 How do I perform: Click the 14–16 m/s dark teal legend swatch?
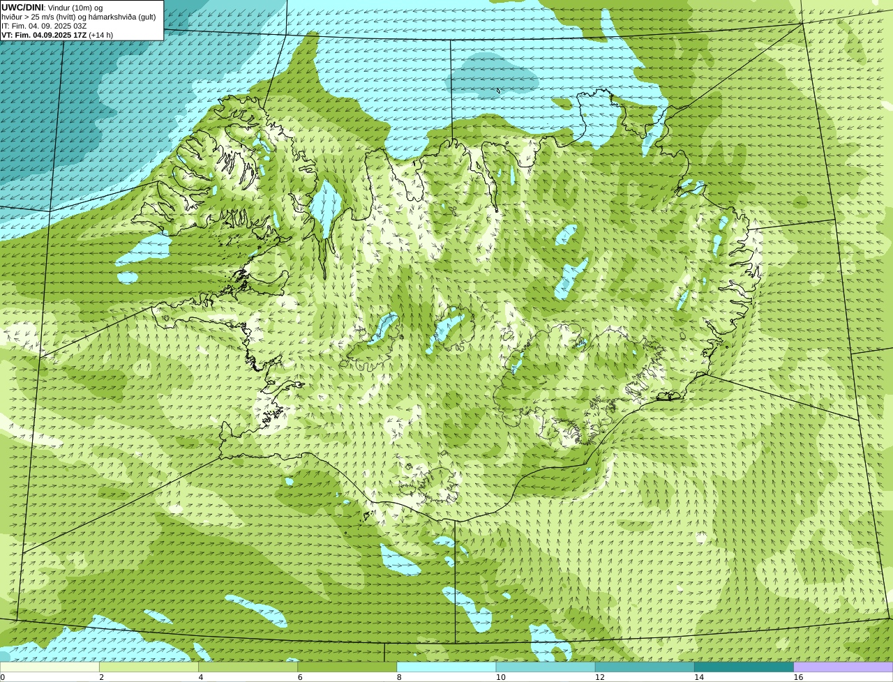[744, 667]
